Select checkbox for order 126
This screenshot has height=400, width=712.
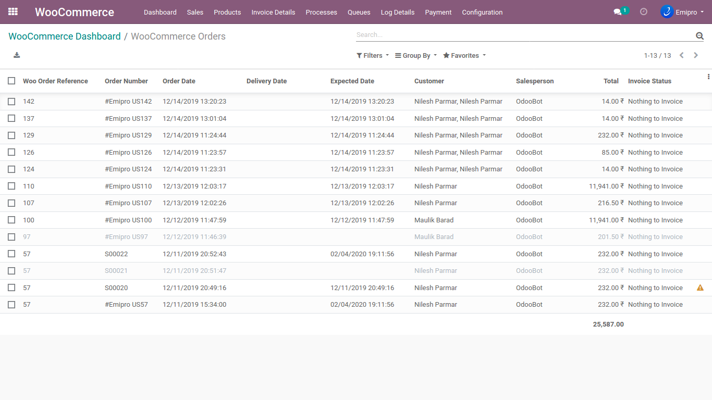pyautogui.click(x=11, y=152)
